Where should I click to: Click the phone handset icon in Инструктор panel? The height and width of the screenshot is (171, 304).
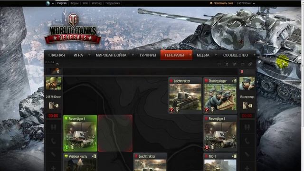(247, 141)
